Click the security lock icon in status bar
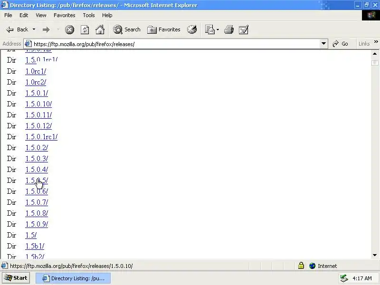380x285 pixels. coord(301,266)
